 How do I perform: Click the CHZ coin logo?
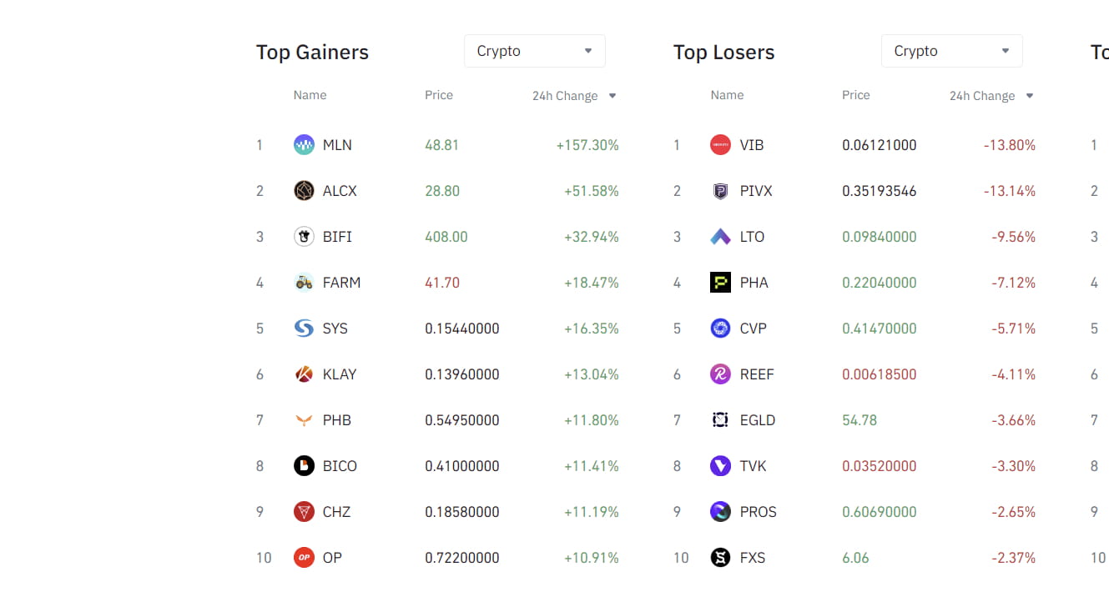tap(304, 511)
